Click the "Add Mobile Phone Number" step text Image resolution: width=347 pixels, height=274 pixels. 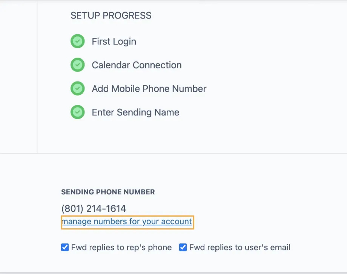(x=149, y=88)
